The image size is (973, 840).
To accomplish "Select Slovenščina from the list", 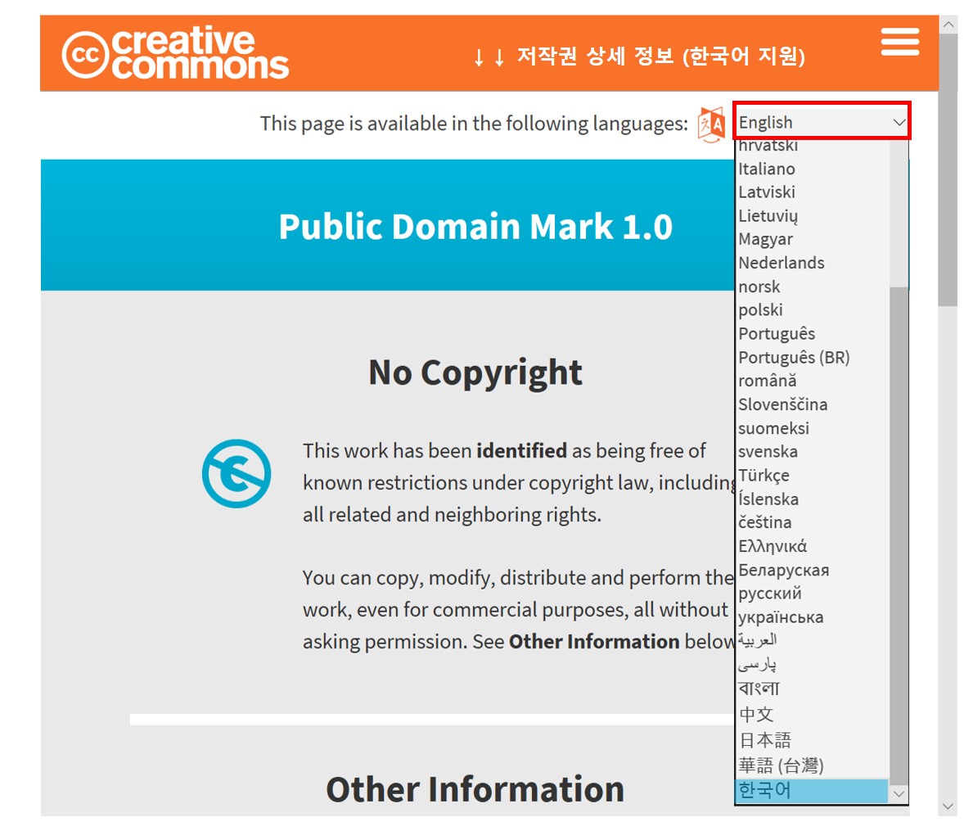I will [x=812, y=404].
